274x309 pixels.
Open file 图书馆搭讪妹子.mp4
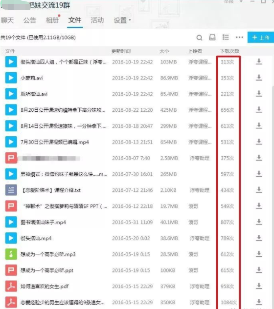click(x=43, y=222)
